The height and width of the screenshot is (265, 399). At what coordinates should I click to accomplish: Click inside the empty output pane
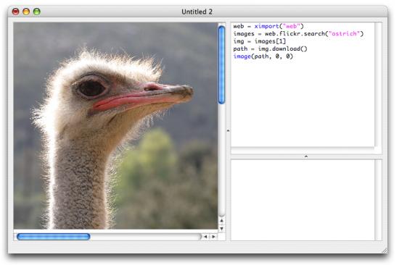tap(303, 200)
